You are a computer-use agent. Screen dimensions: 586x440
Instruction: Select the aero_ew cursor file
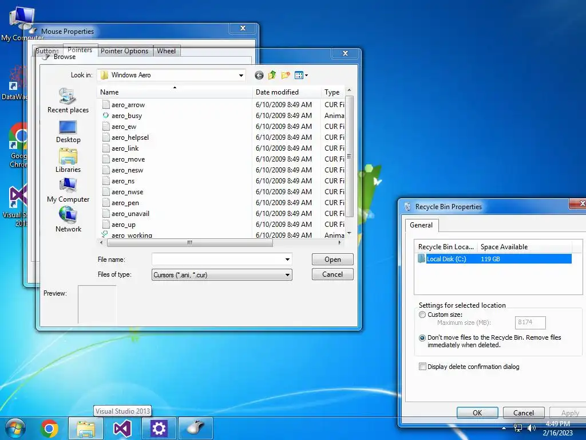pos(120,127)
